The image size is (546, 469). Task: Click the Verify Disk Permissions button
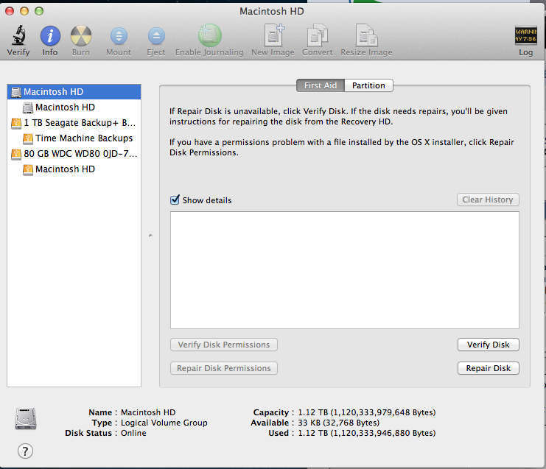pyautogui.click(x=224, y=345)
